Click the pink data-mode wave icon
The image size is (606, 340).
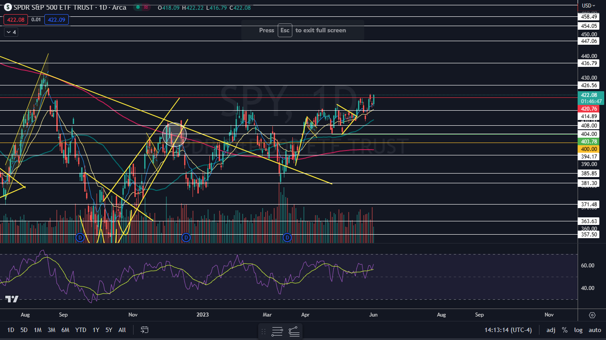146,7
